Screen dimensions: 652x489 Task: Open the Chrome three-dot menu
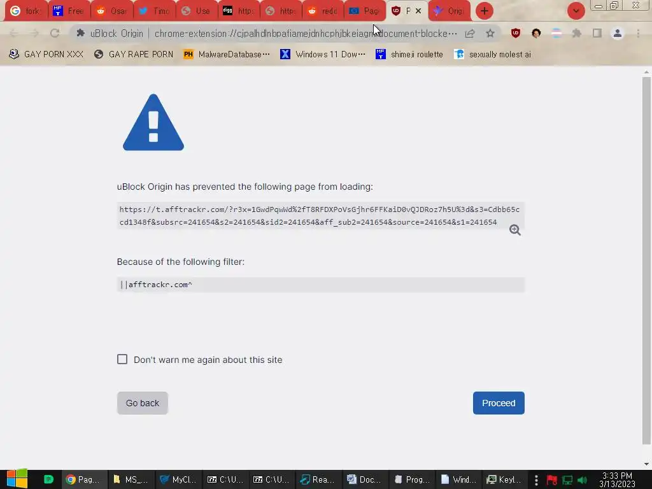click(x=638, y=33)
